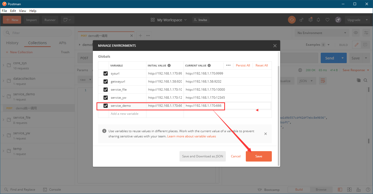Open the satellite capture requests icon
This screenshot has width=373, height=194.
(x=302, y=20)
